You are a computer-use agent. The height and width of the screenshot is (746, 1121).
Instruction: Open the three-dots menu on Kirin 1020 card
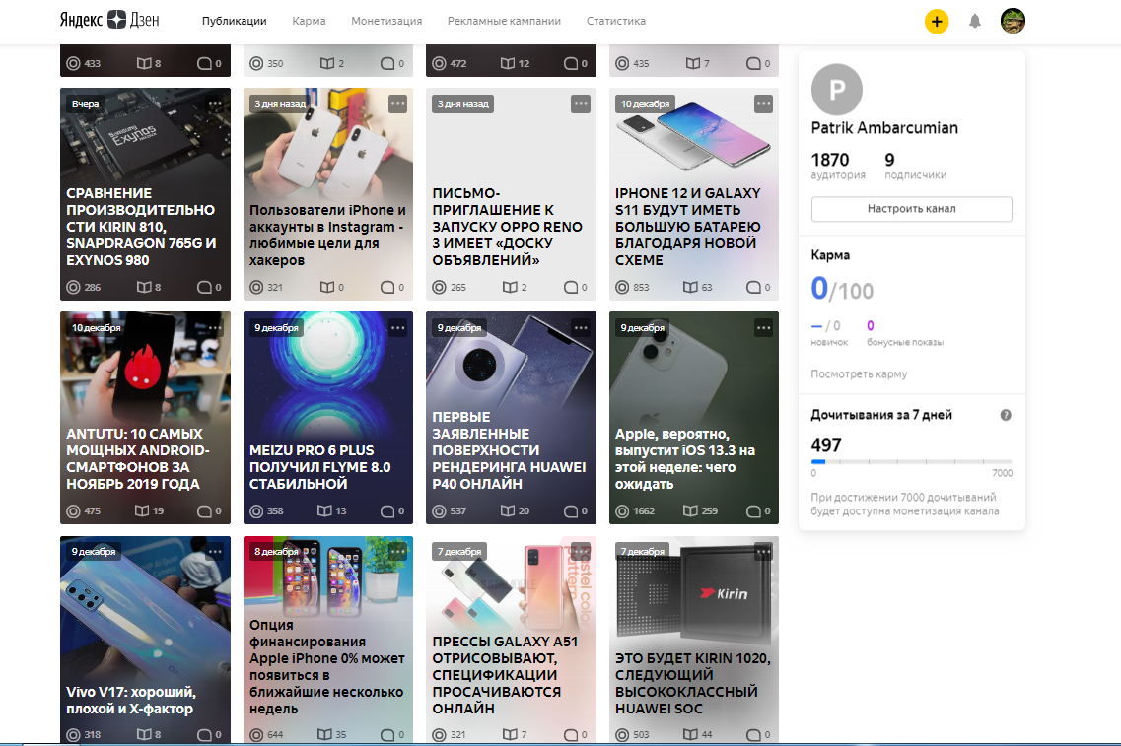click(x=763, y=551)
